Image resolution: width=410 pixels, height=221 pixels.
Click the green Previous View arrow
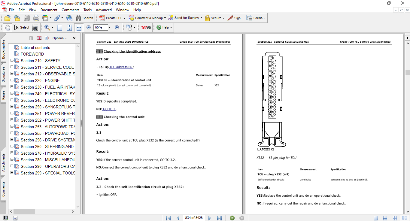232,218
